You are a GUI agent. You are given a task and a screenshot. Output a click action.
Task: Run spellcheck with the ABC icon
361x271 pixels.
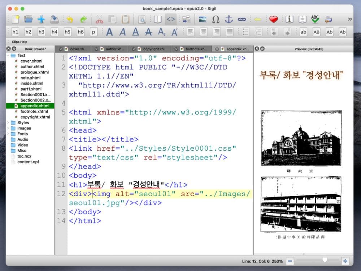tap(315, 20)
